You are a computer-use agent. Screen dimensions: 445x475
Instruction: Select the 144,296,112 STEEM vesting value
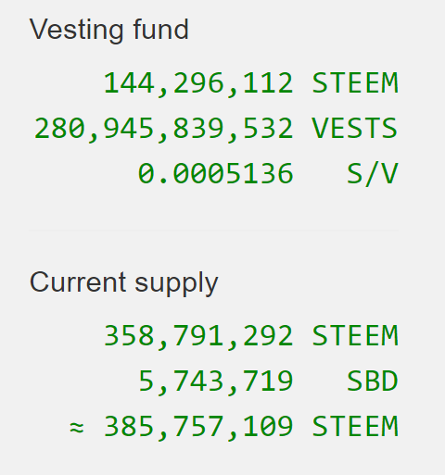click(x=251, y=83)
